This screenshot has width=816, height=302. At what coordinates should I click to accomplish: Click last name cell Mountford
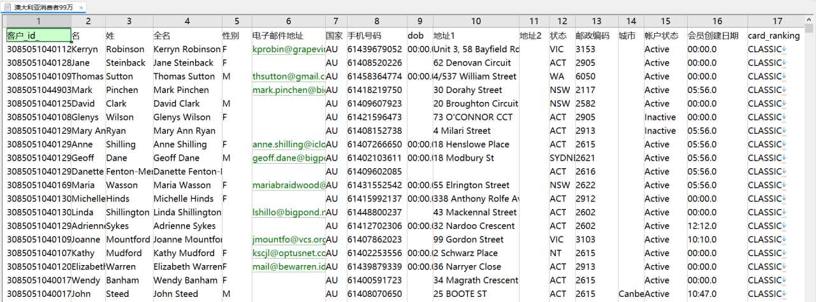129,240
